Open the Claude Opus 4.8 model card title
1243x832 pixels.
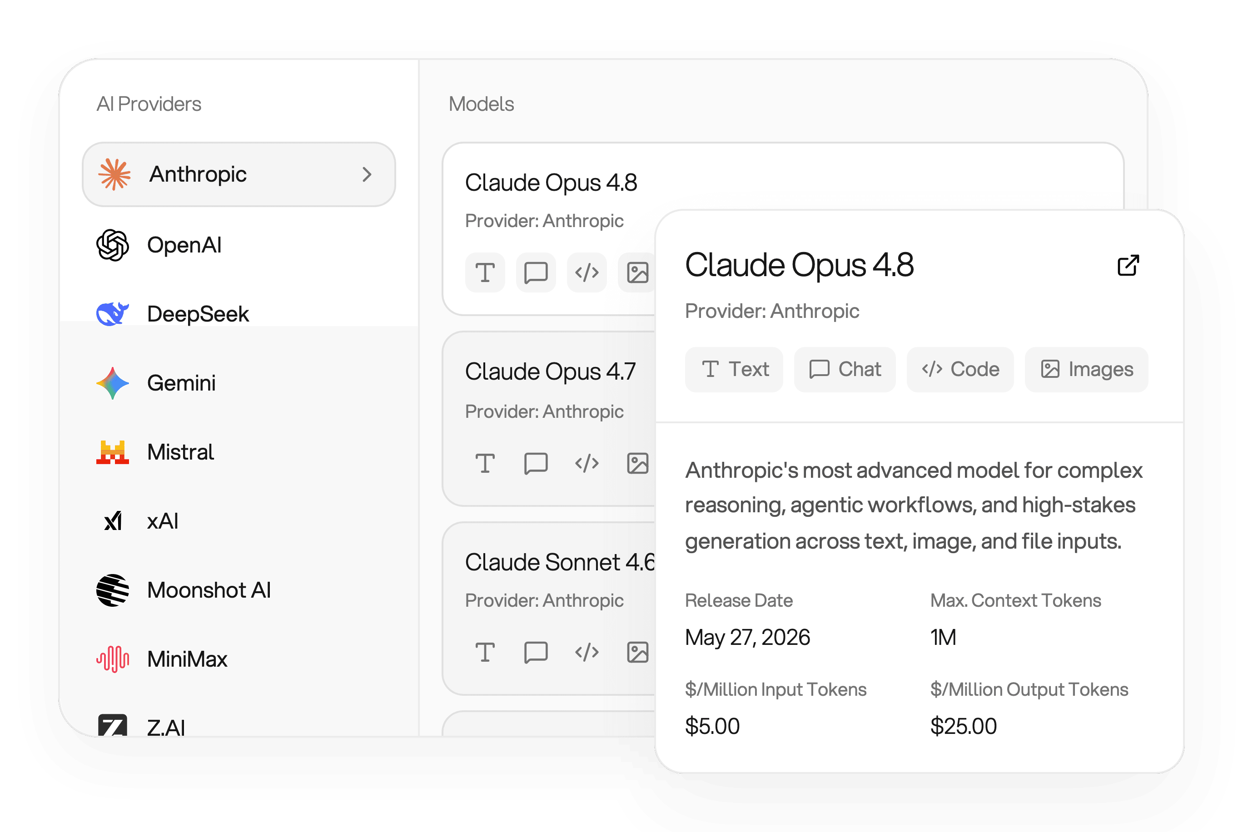click(551, 183)
